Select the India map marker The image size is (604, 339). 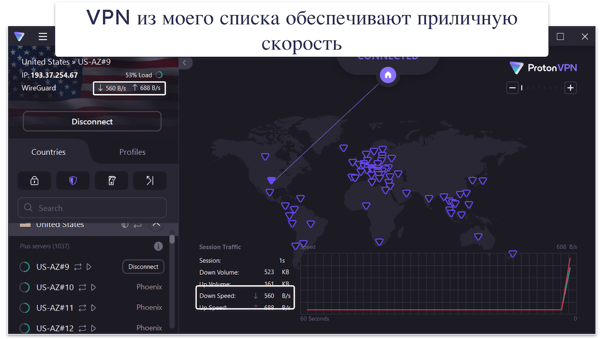tap(428, 199)
